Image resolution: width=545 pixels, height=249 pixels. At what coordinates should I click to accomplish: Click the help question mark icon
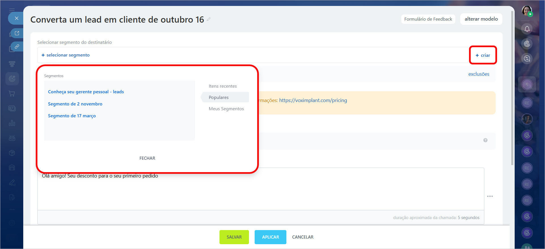click(x=485, y=140)
